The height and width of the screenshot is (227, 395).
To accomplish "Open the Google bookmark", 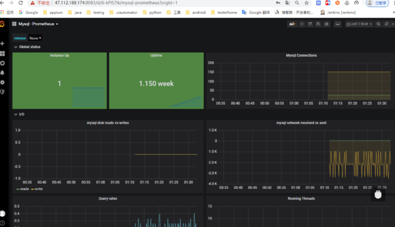I will click(x=28, y=12).
